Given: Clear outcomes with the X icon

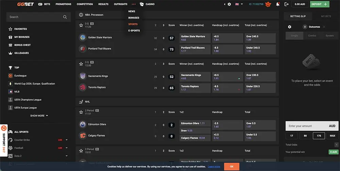Looking at the screenshot, I should pos(324,27).
